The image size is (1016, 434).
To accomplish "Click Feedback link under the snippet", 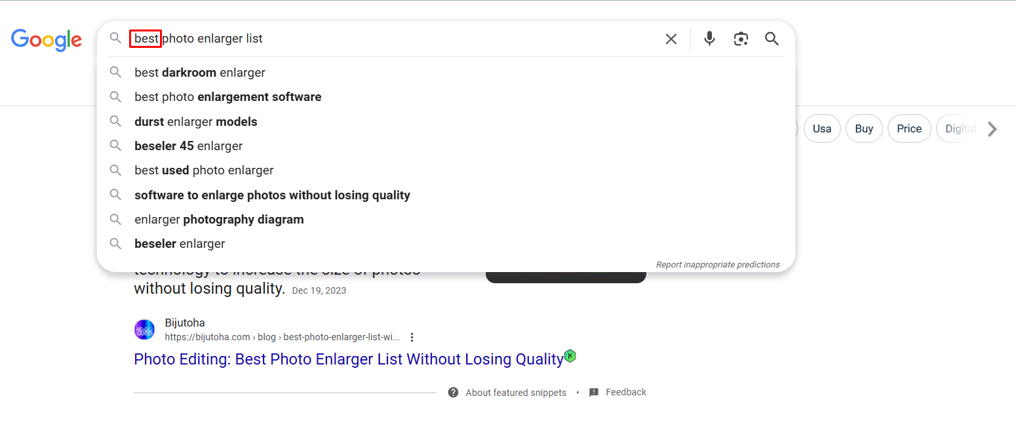I will (626, 392).
